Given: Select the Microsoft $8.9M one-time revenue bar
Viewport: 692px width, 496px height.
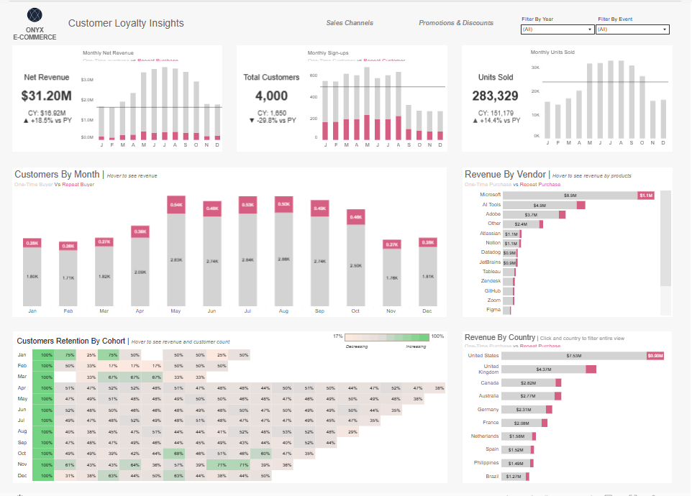Looking at the screenshot, I should click(569, 195).
